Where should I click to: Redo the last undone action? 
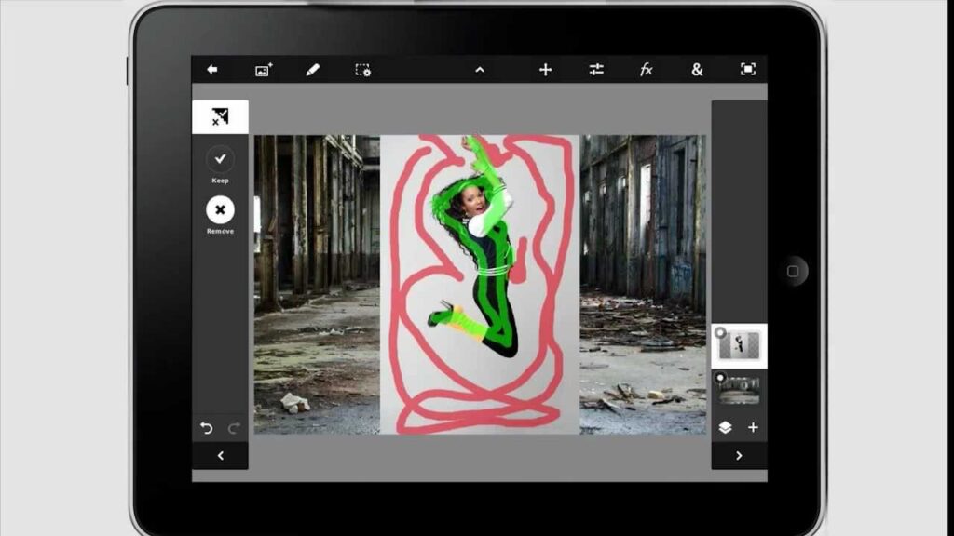coord(234,428)
